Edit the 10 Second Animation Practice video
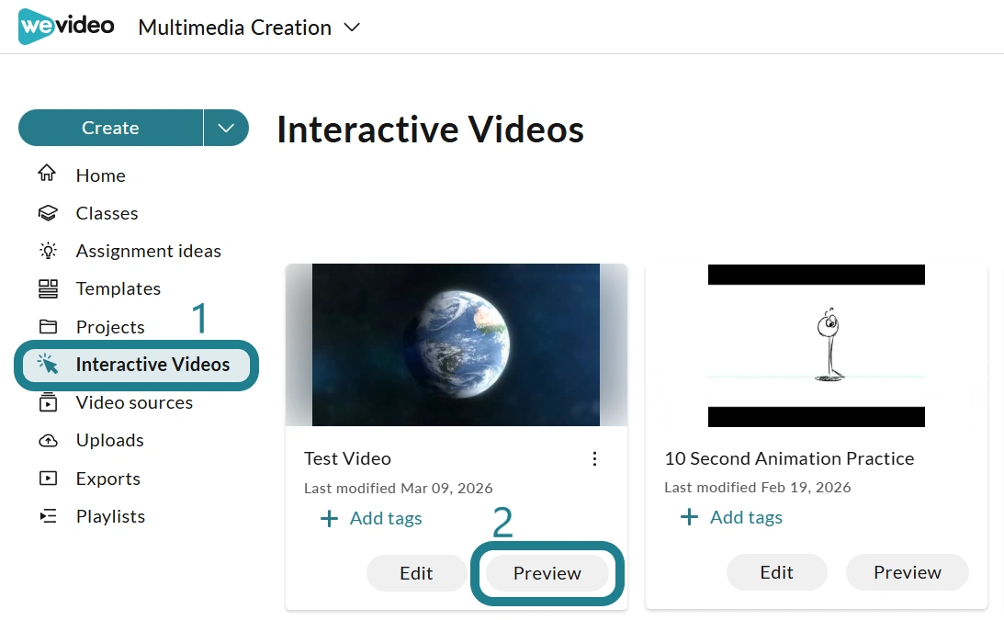1004x620 pixels. [777, 572]
